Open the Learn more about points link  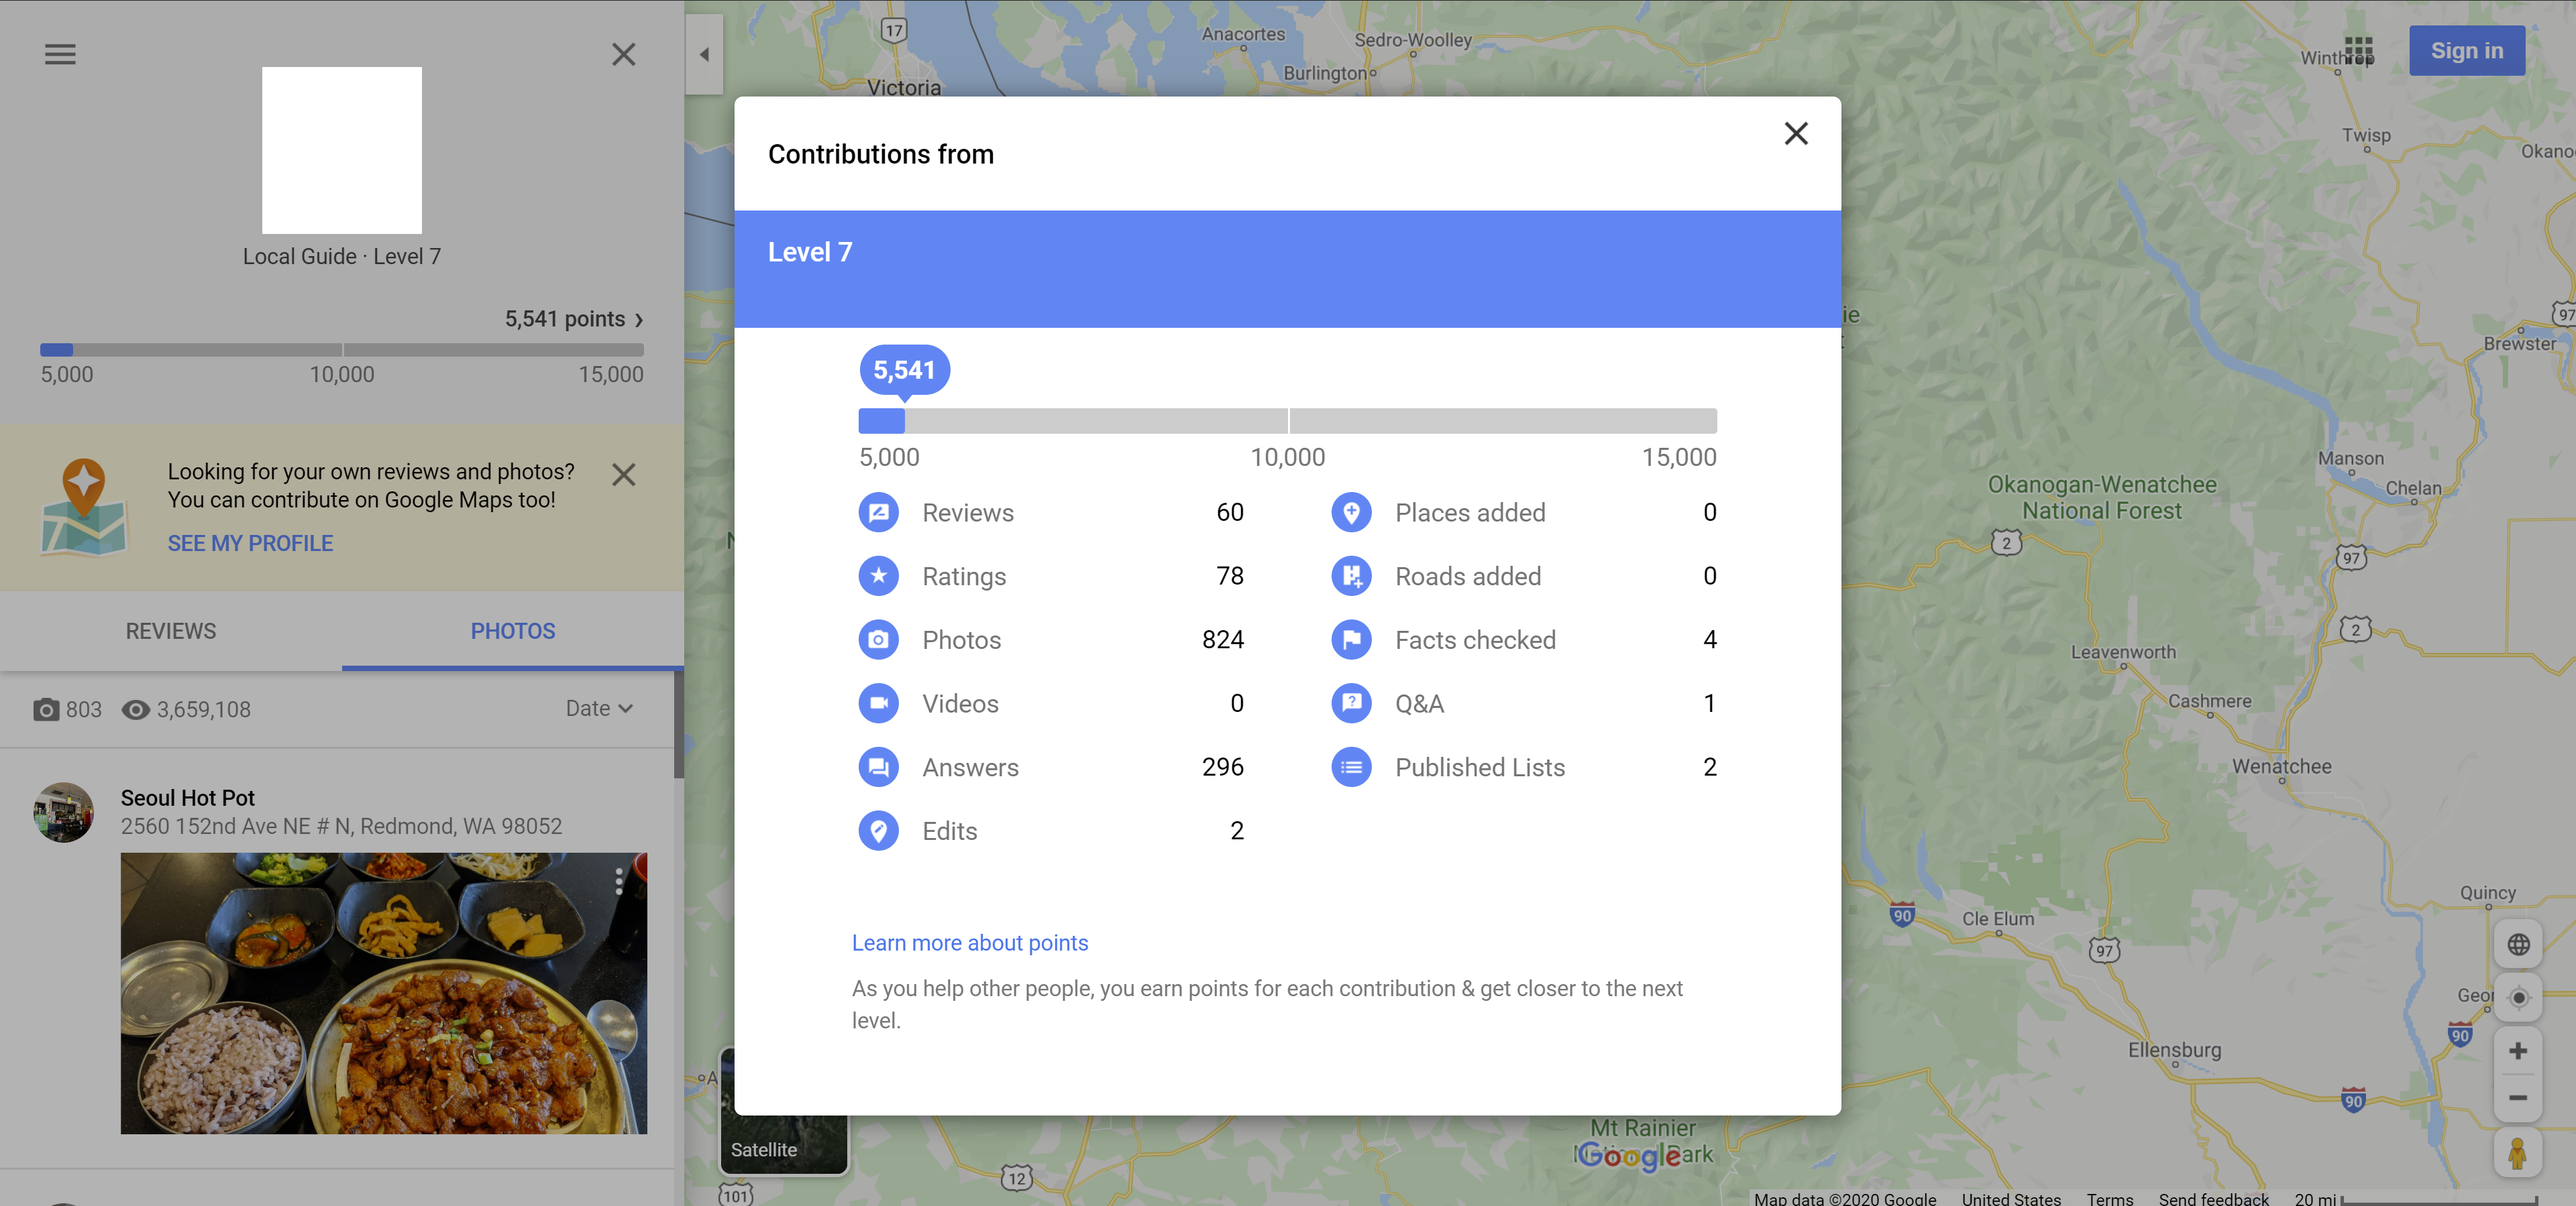pyautogui.click(x=969, y=943)
